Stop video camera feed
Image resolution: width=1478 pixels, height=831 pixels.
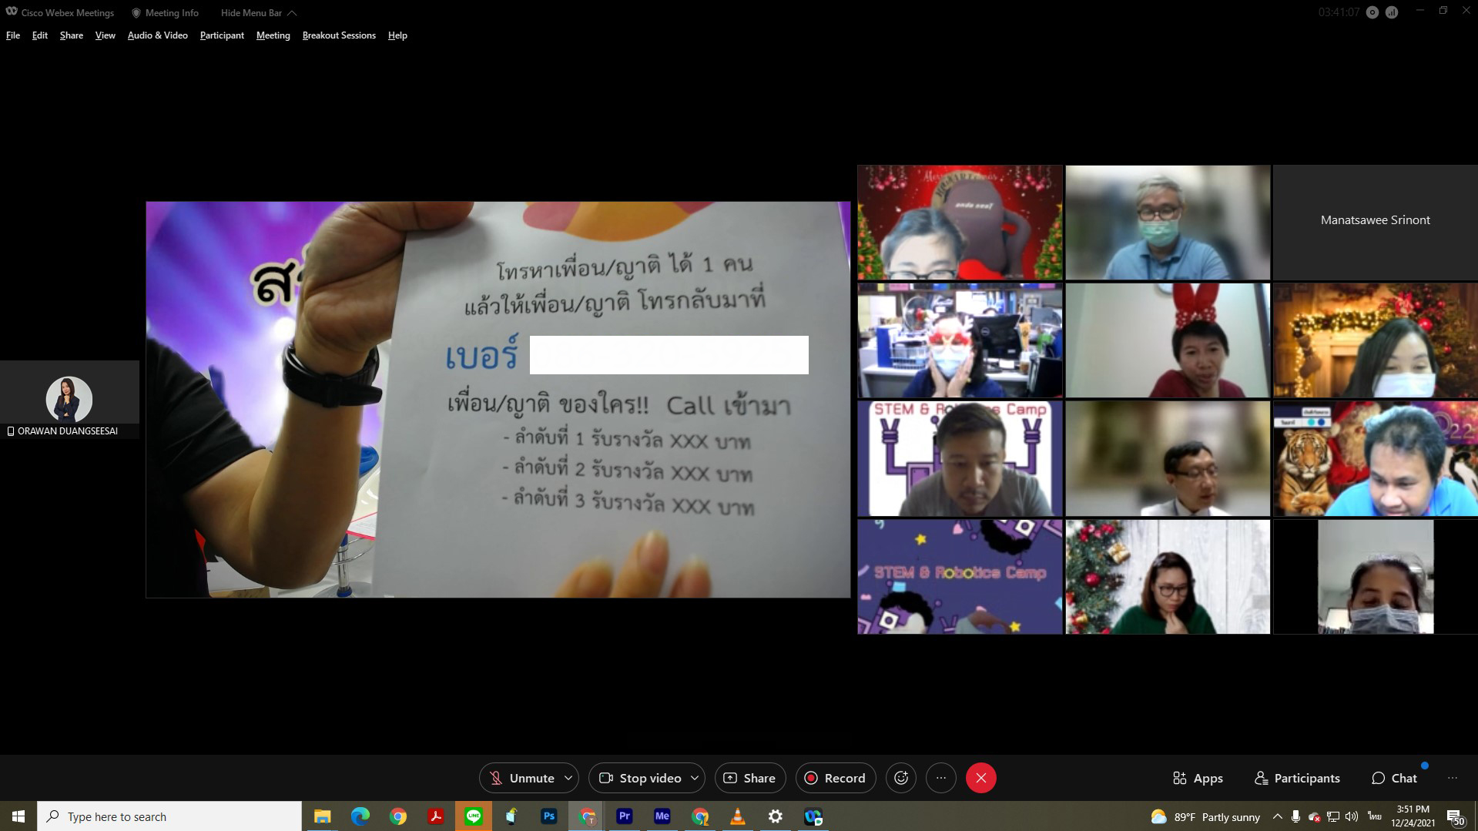click(640, 778)
